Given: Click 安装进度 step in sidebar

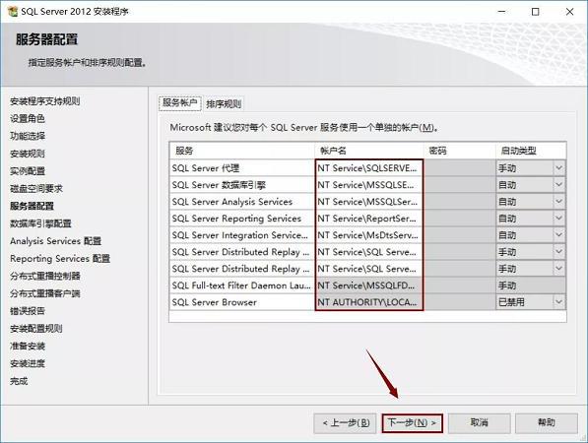Looking at the screenshot, I should (x=28, y=363).
